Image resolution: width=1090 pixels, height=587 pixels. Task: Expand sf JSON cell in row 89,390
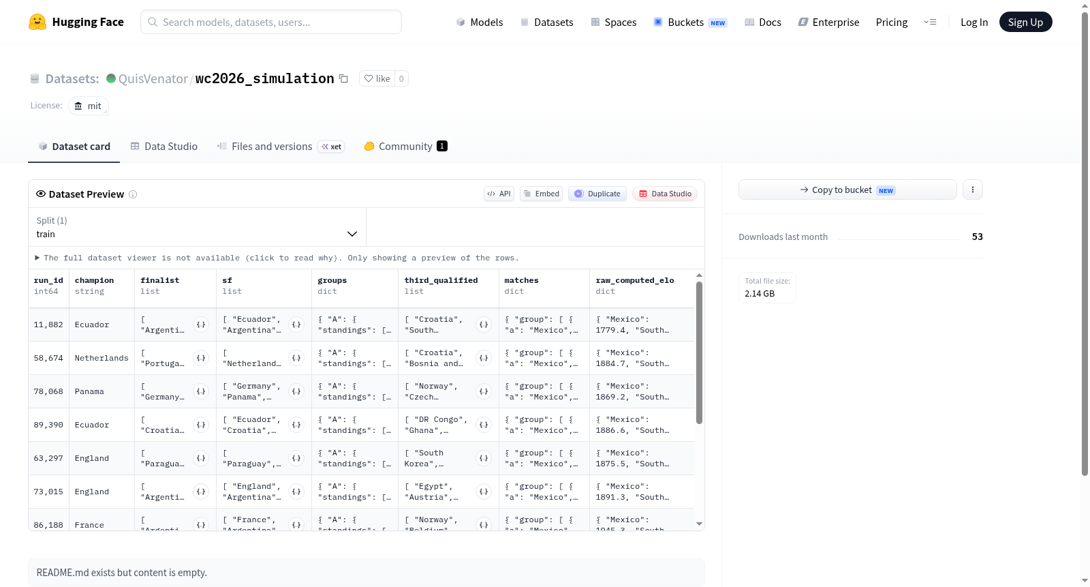[296, 425]
